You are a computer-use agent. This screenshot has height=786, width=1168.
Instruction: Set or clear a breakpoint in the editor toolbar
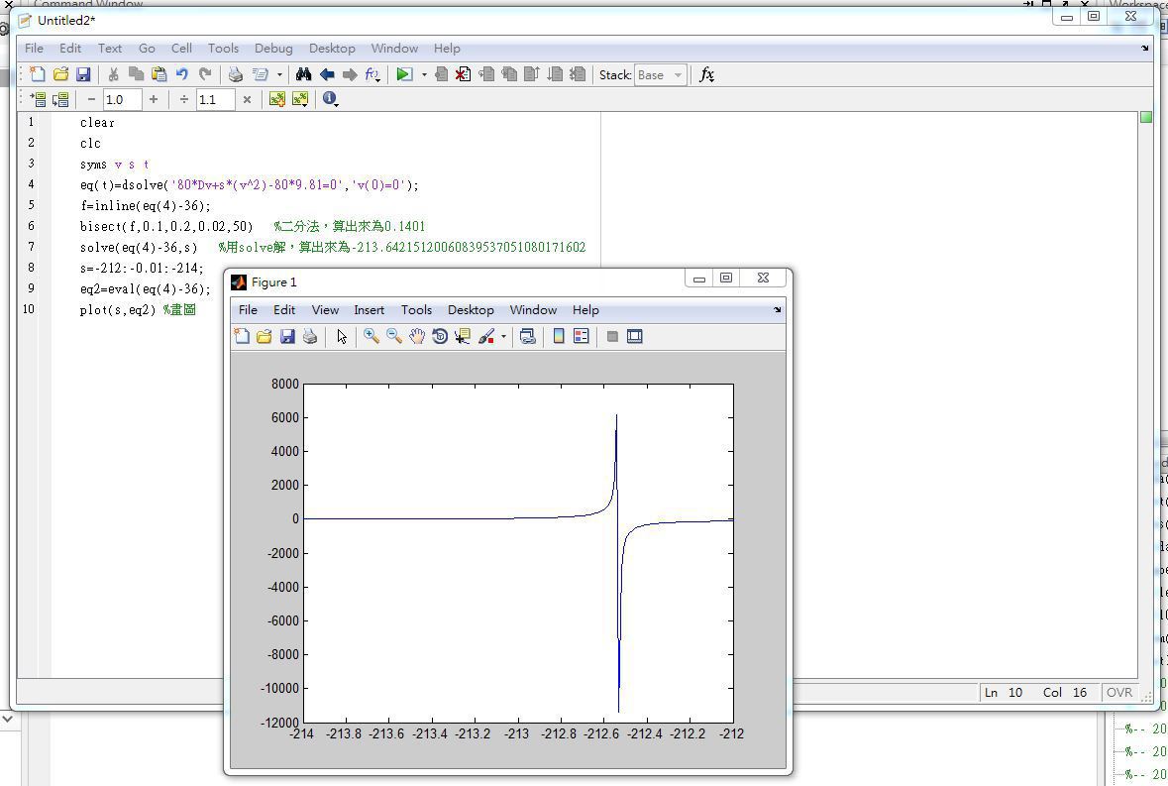(441, 74)
